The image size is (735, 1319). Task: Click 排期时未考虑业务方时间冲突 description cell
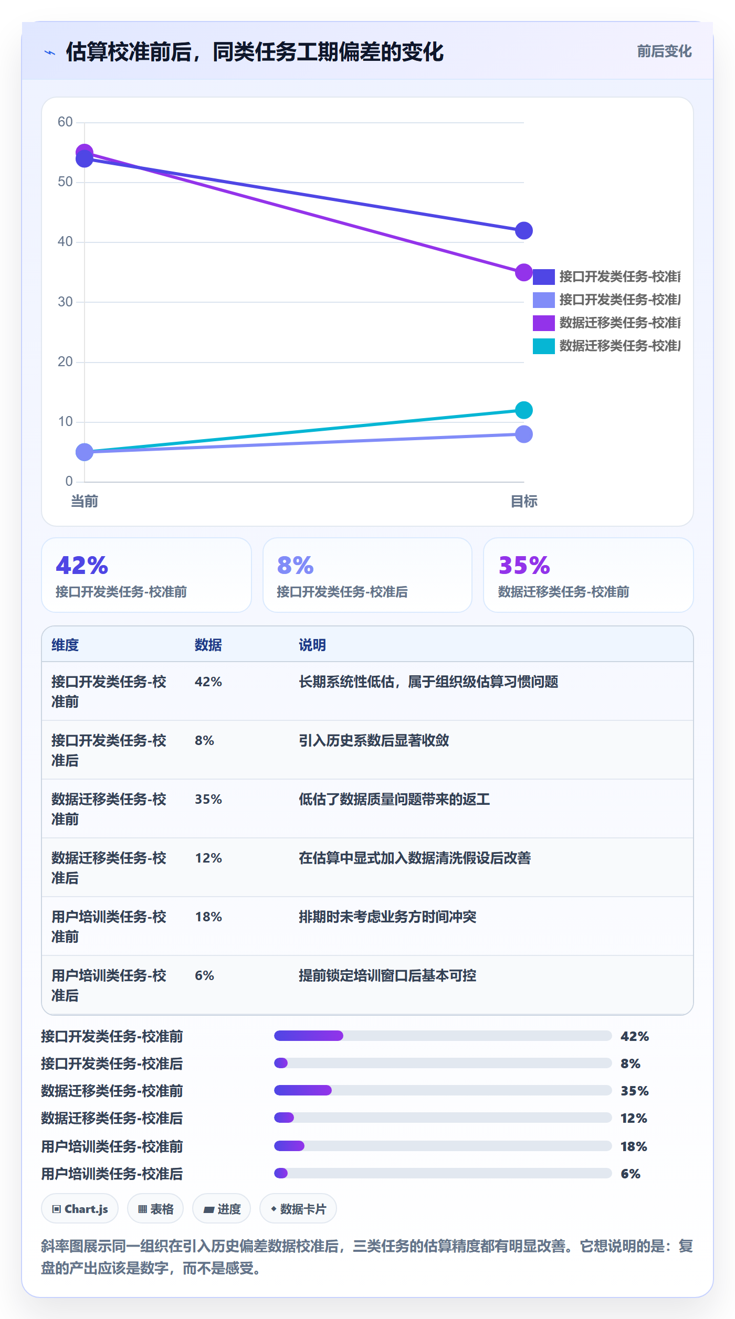pyautogui.click(x=387, y=917)
